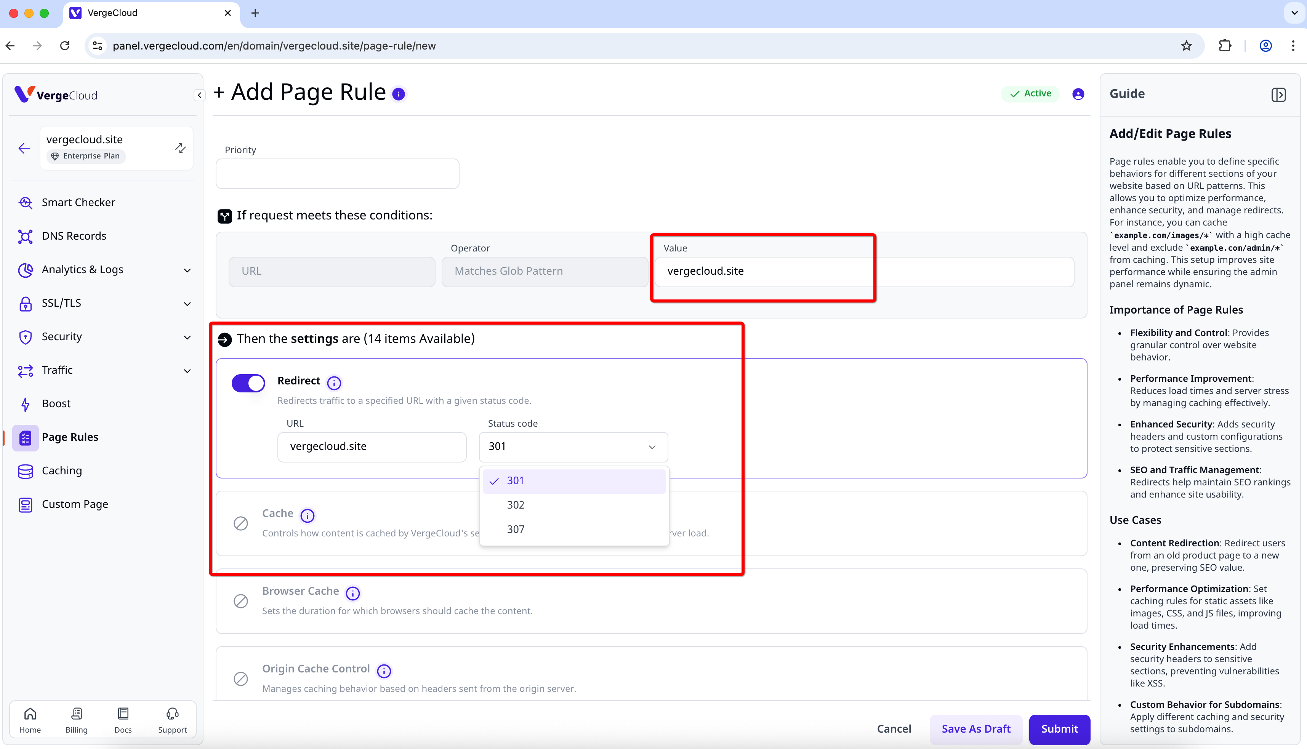The image size is (1307, 749).
Task: Click the Priority input field
Action: pyautogui.click(x=337, y=173)
